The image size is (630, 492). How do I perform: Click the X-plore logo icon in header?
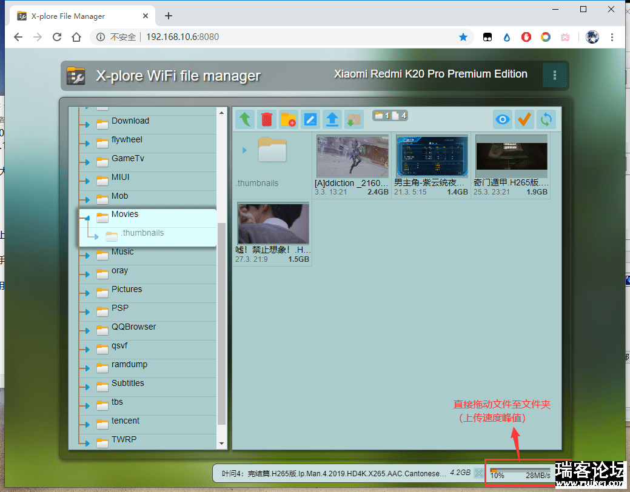(76, 76)
